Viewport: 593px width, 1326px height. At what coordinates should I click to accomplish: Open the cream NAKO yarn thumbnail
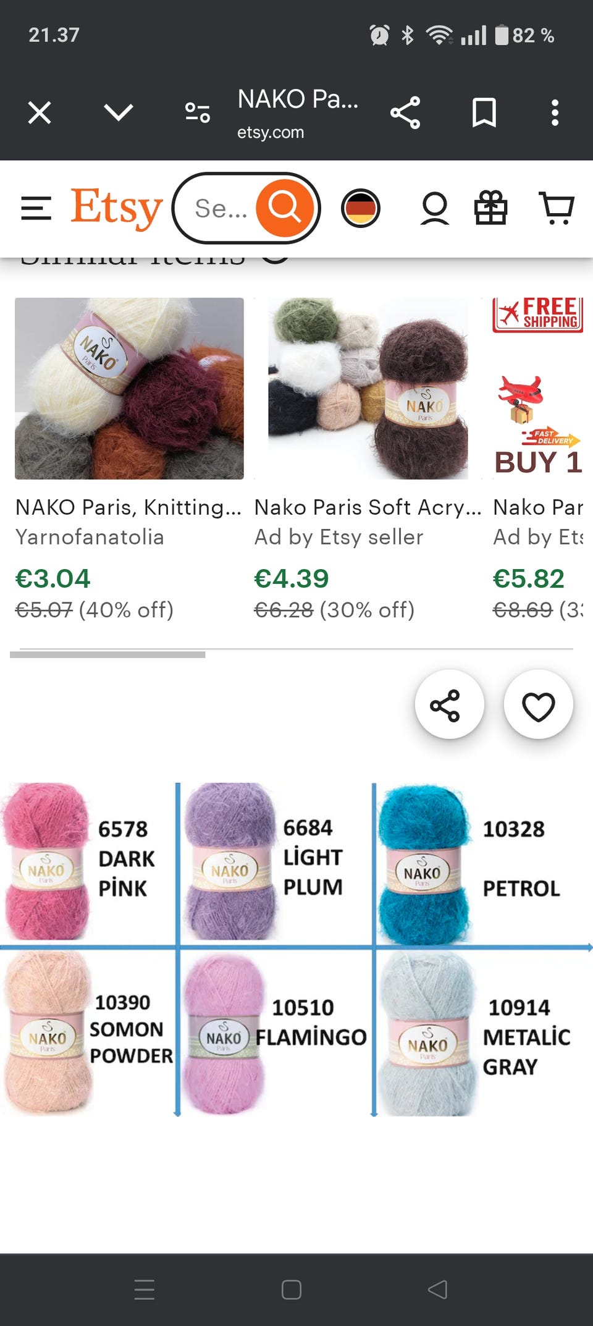[x=129, y=388]
